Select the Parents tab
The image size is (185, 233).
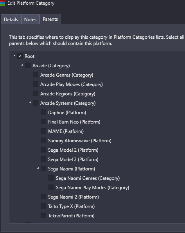tap(50, 19)
